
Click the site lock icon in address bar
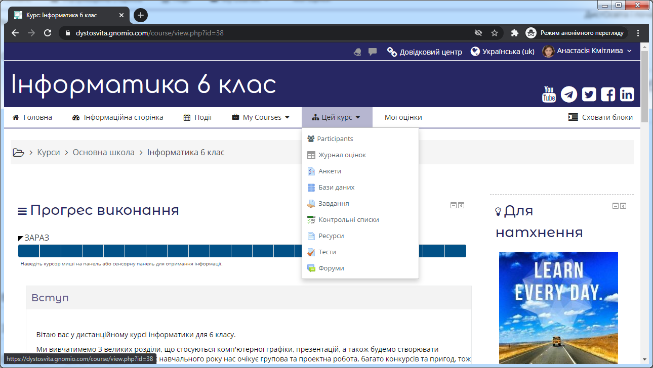click(68, 33)
